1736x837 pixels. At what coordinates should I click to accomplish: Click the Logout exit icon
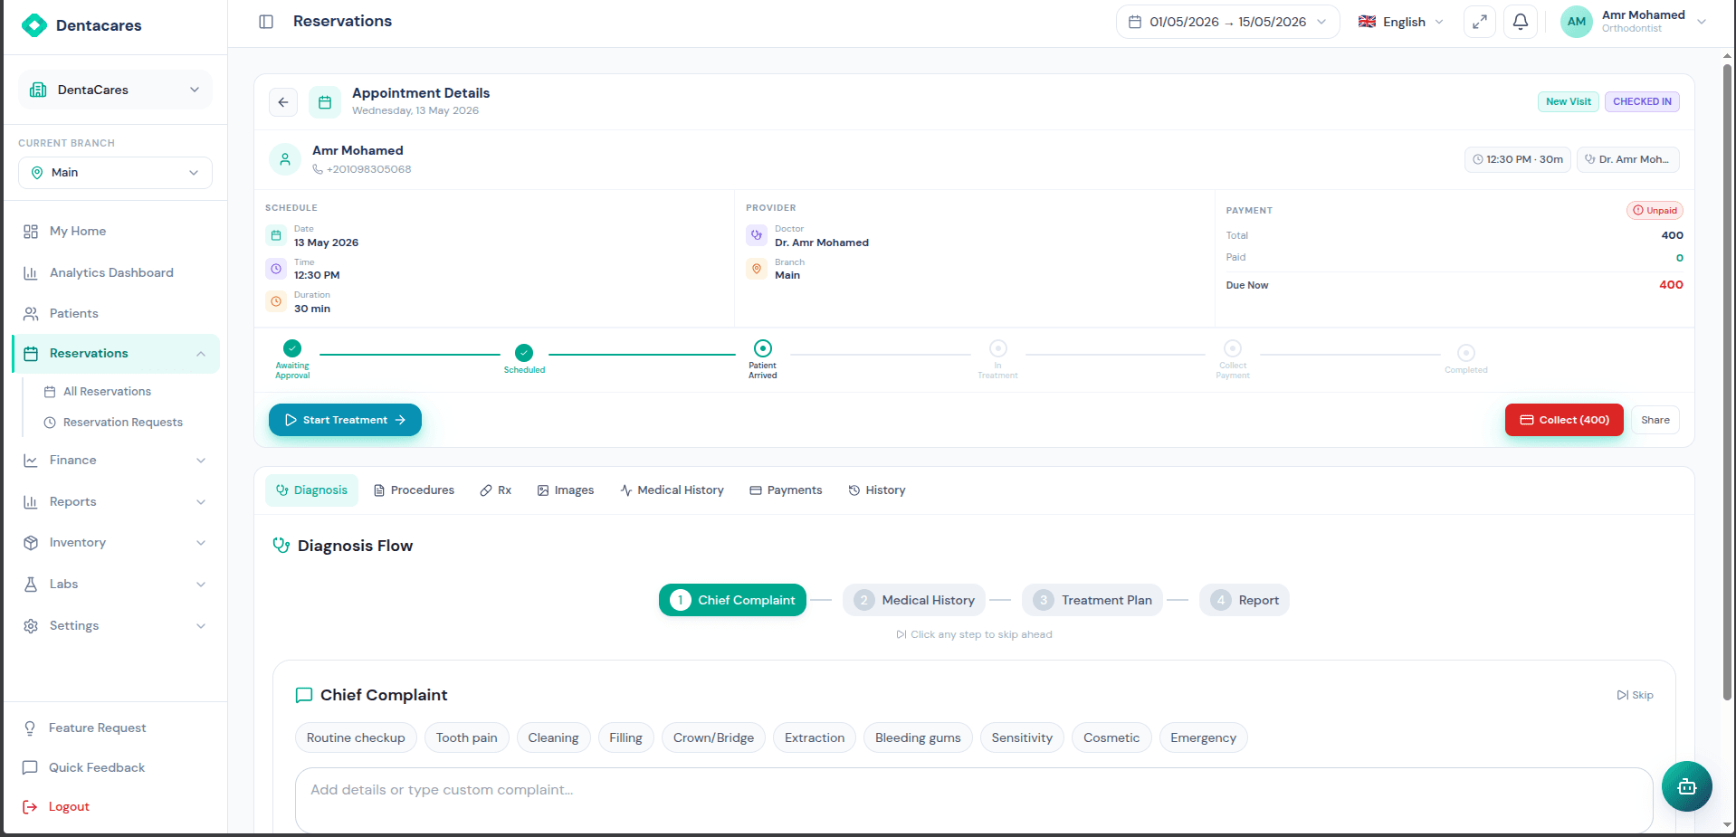point(30,807)
